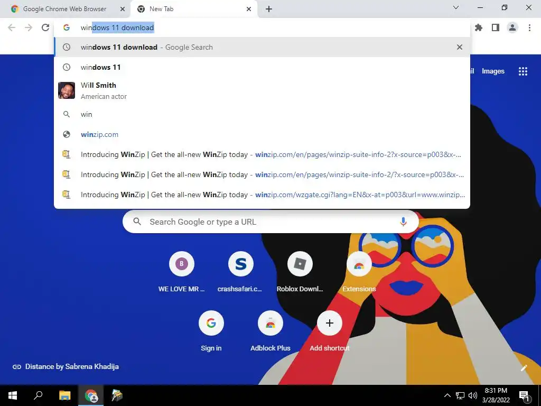Select the 'windows 11' history suggestion
Screen dimensions: 541x406
[x=262, y=67]
